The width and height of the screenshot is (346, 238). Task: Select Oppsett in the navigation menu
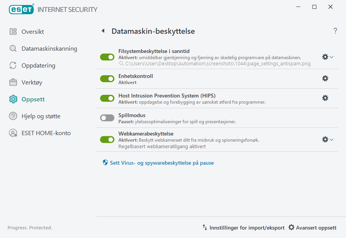(x=13, y=99)
